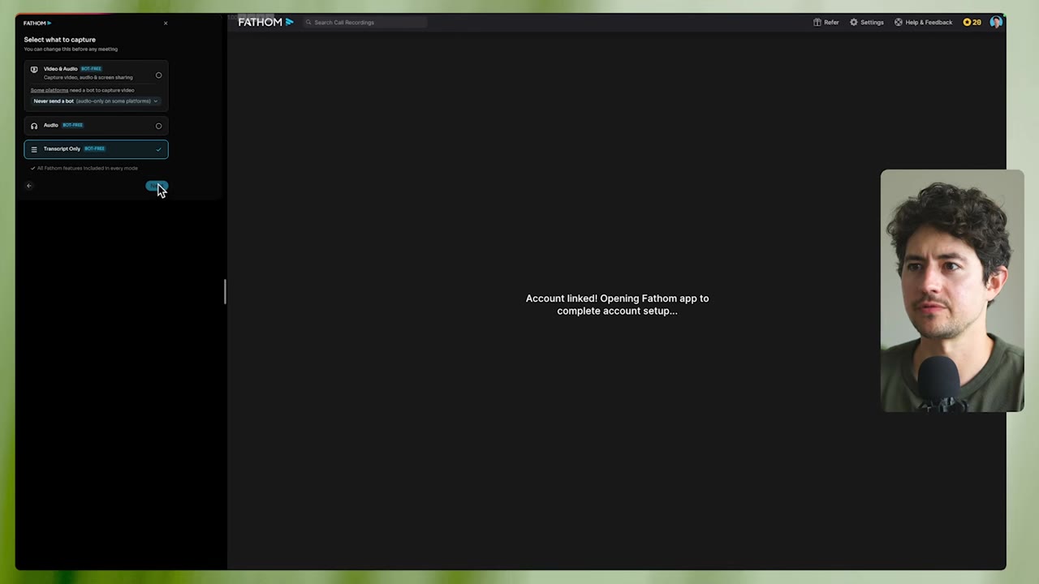This screenshot has height=584, width=1039.
Task: Select the Audio capture radio button
Action: 158,126
